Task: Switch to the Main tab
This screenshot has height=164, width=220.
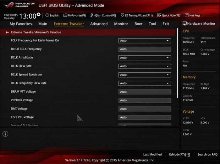Action: pos(43,24)
